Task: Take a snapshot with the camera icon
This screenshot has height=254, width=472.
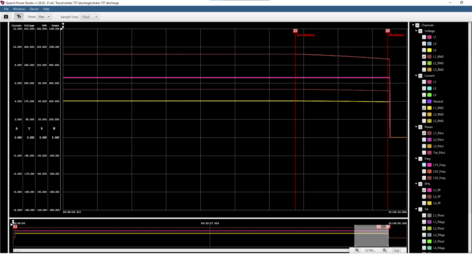Action: (x=6, y=17)
